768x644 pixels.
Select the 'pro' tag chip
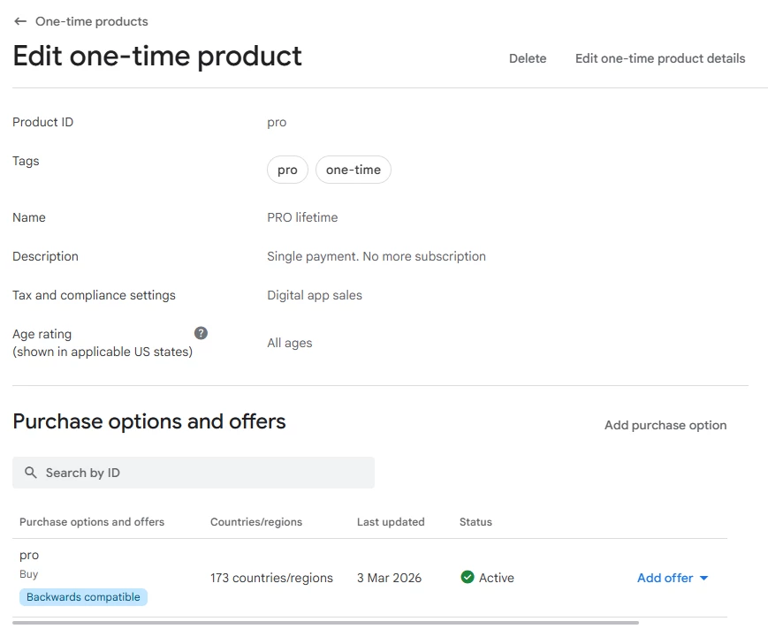pyautogui.click(x=287, y=170)
